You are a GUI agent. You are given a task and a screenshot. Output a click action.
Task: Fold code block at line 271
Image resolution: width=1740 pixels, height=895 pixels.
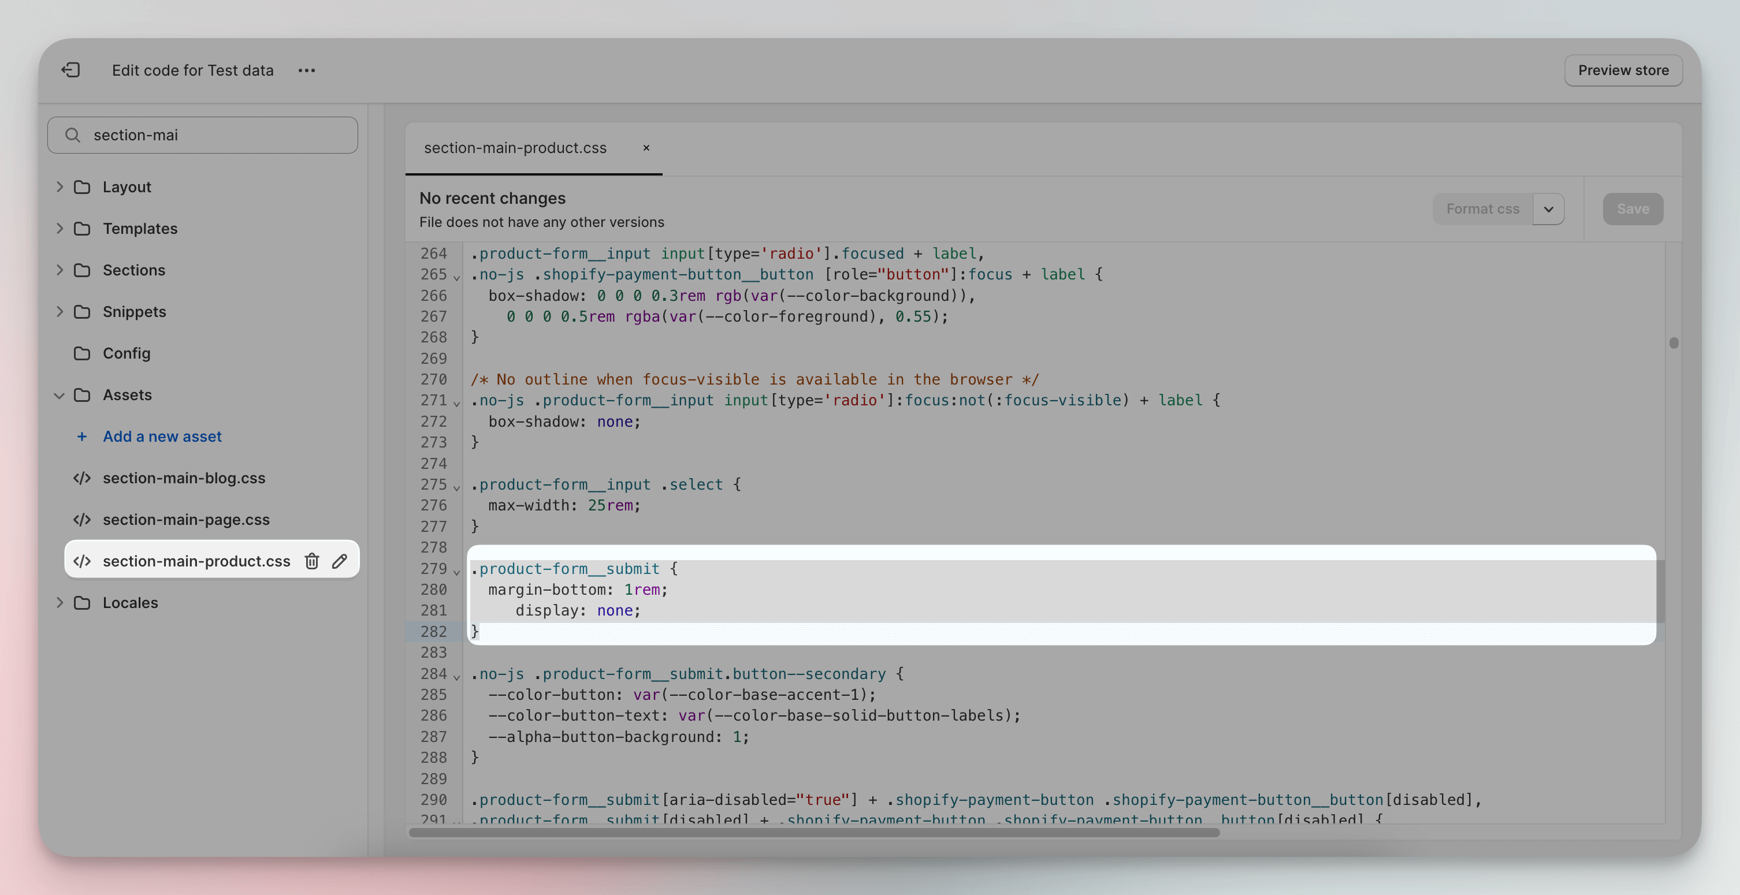456,404
